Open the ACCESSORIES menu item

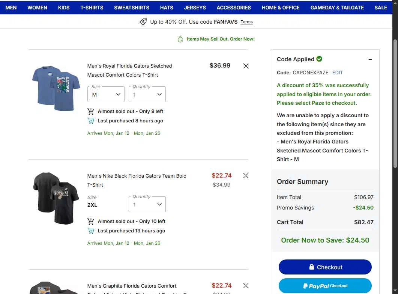(234, 8)
